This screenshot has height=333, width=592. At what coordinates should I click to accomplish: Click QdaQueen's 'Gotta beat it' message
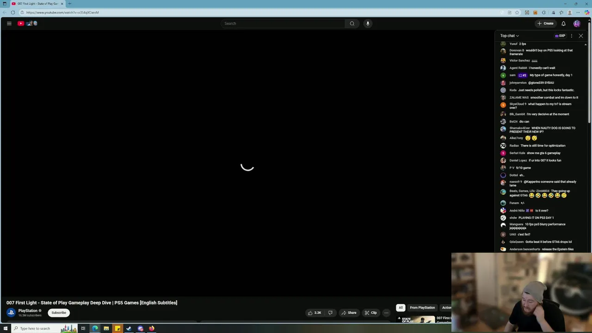pyautogui.click(x=549, y=242)
